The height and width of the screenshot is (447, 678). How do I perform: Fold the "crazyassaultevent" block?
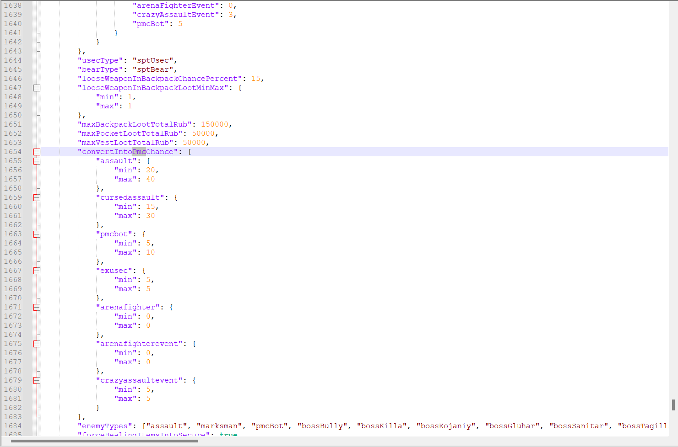(x=37, y=380)
